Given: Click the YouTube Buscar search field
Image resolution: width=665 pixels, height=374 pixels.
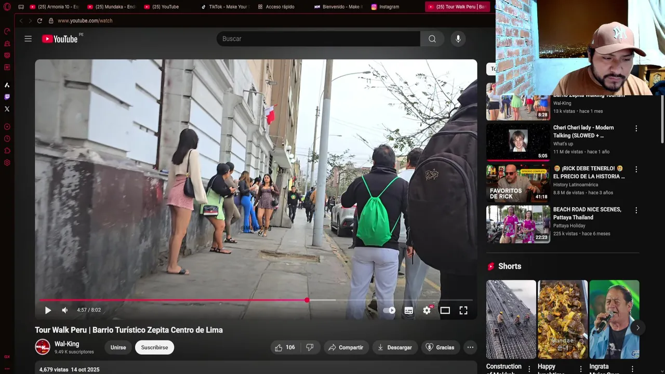Looking at the screenshot, I should point(318,39).
